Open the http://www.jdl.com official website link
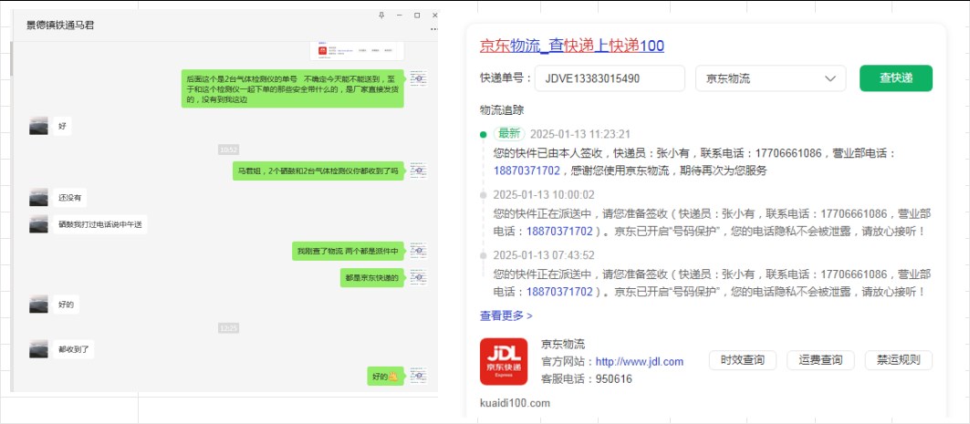 [639, 362]
